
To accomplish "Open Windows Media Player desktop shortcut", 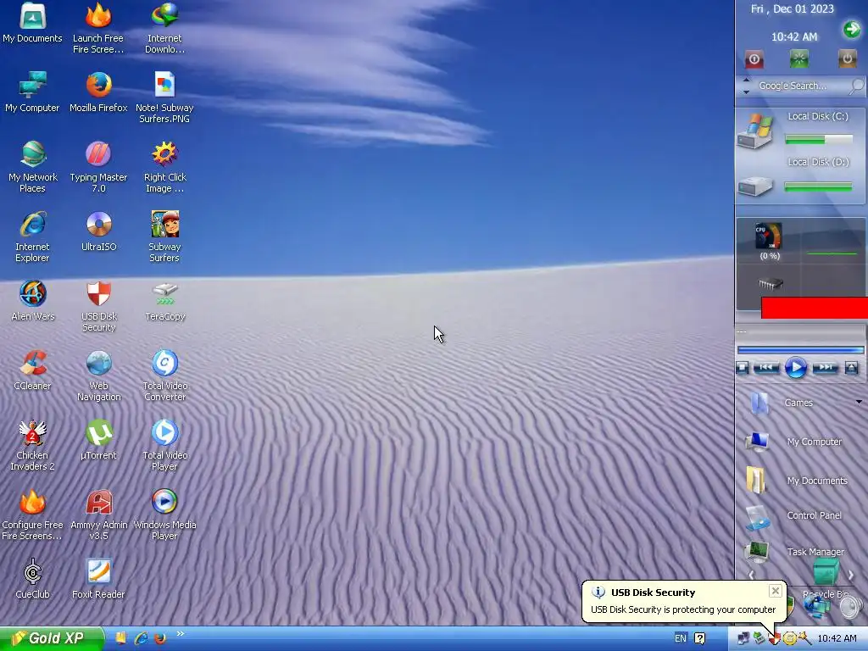I will pos(165,515).
